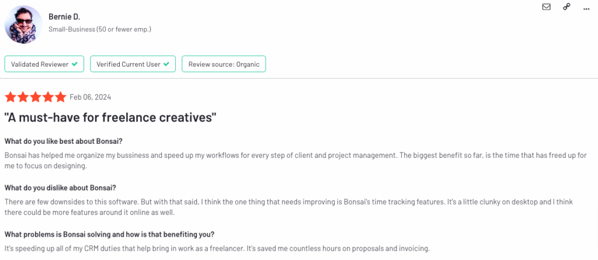Click the checkmark next to Verified Current User

pyautogui.click(x=166, y=64)
